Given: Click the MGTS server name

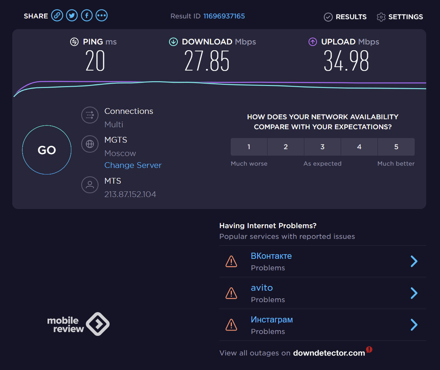Looking at the screenshot, I should coord(116,140).
